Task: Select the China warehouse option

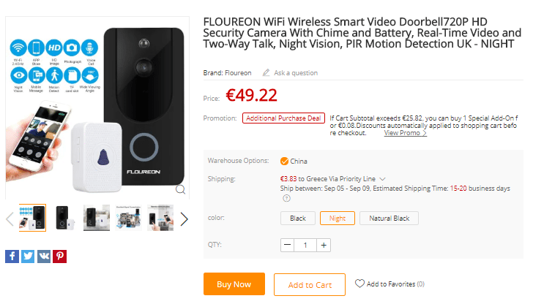Action: [x=285, y=161]
